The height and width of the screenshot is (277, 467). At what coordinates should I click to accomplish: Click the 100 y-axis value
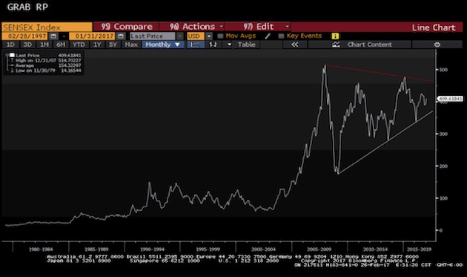pos(443,198)
